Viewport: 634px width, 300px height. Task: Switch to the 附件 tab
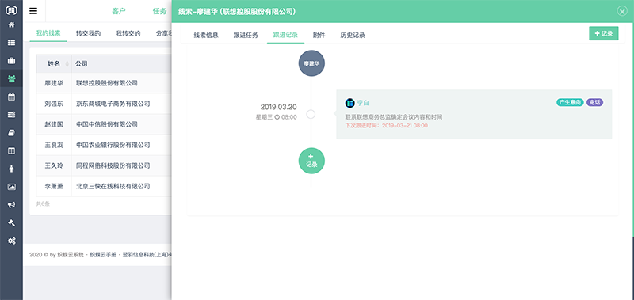[x=319, y=35]
